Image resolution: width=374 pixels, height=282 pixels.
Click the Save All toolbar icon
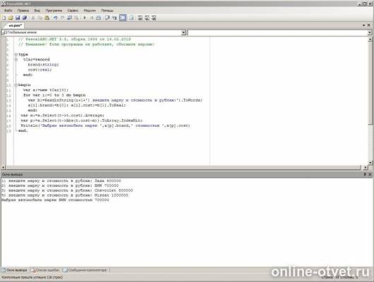(x=25, y=18)
